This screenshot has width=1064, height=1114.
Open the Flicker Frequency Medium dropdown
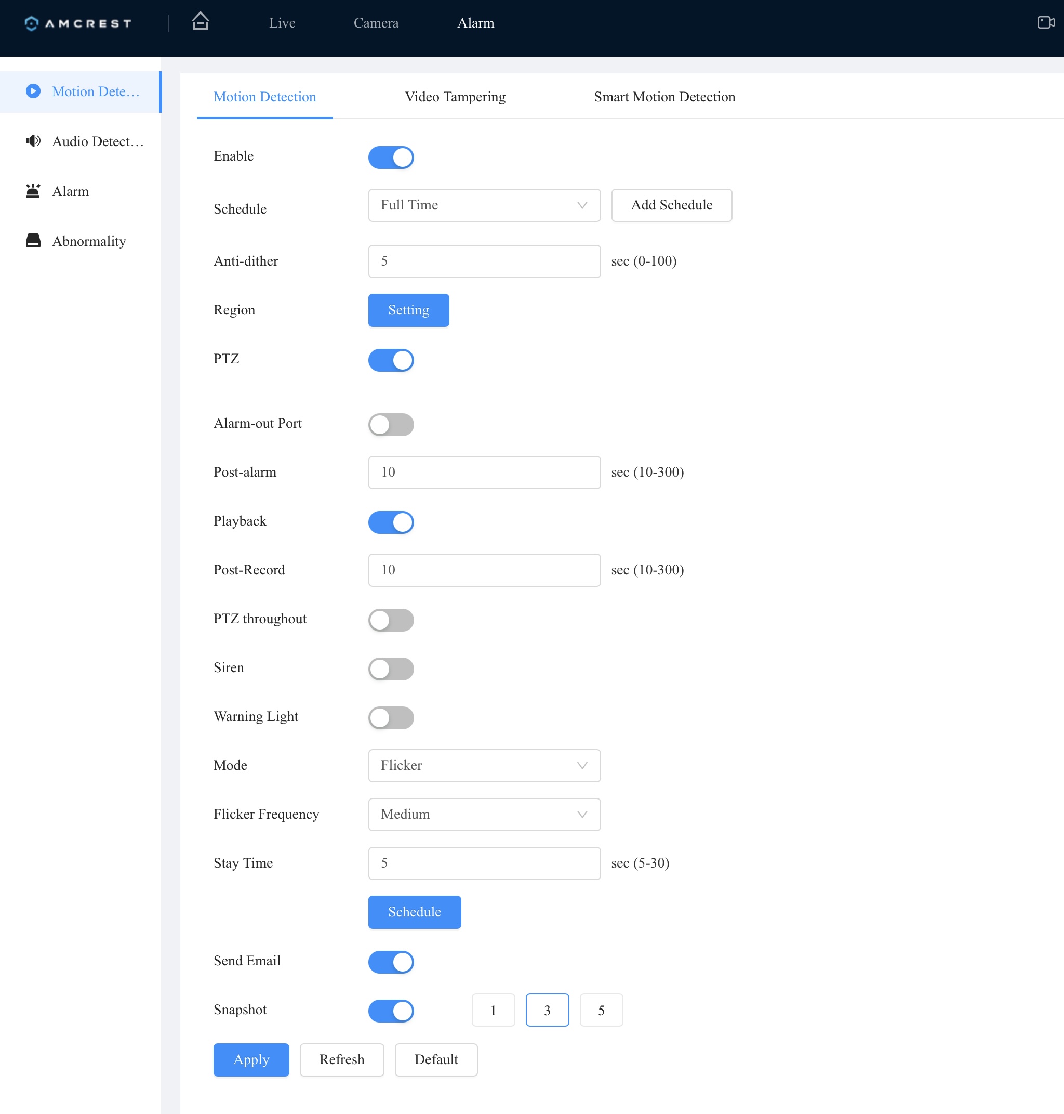pyautogui.click(x=484, y=814)
